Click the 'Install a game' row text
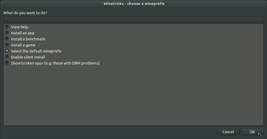This screenshot has height=139, width=267. (23, 45)
